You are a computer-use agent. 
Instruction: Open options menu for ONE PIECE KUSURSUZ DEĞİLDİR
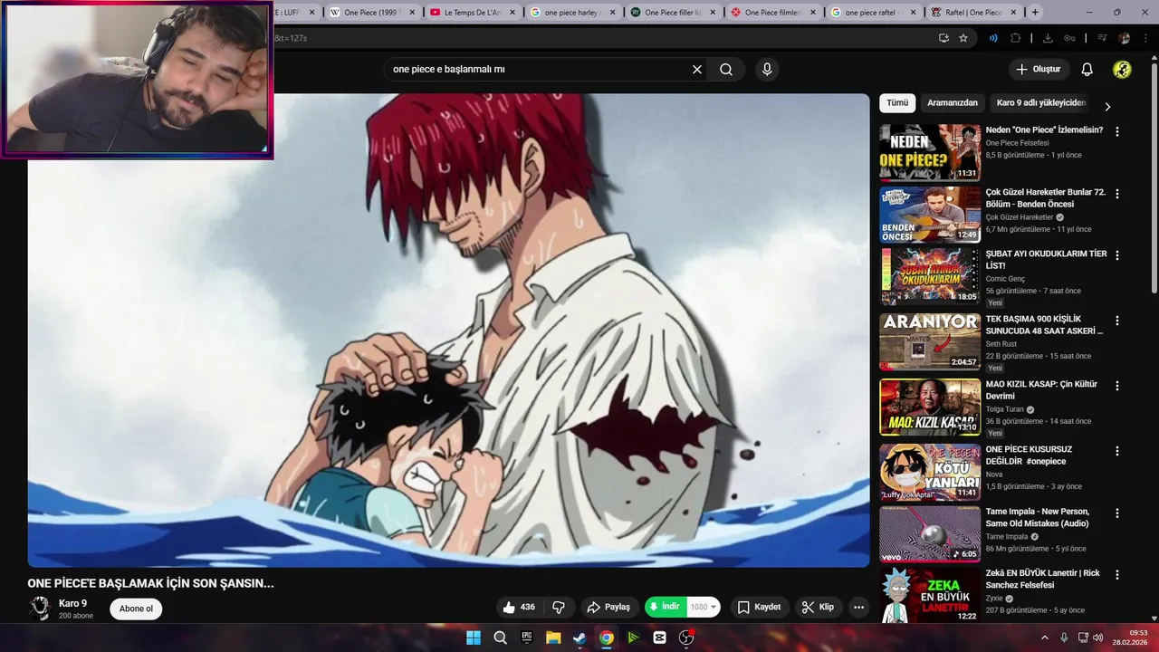(x=1116, y=451)
